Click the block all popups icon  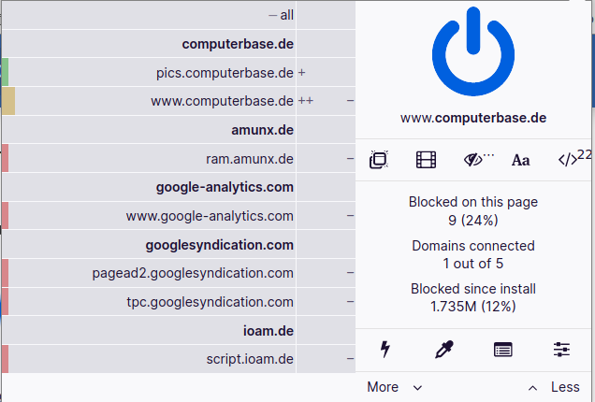[x=379, y=160]
